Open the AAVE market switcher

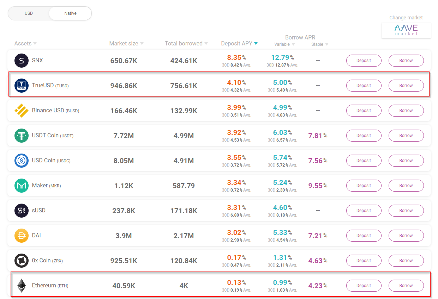406,30
